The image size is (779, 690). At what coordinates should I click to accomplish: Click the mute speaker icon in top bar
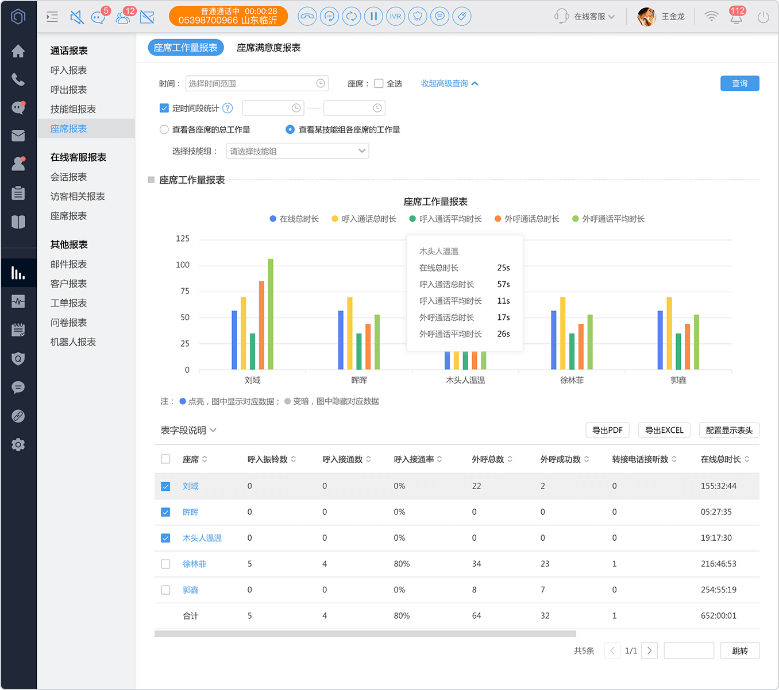[77, 17]
